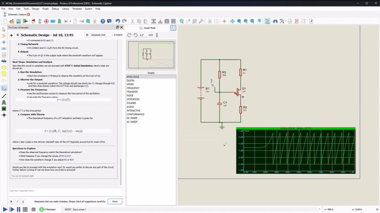Toggle bold formatting in chat box
This screenshot has height=213, width=380.
(12, 202)
